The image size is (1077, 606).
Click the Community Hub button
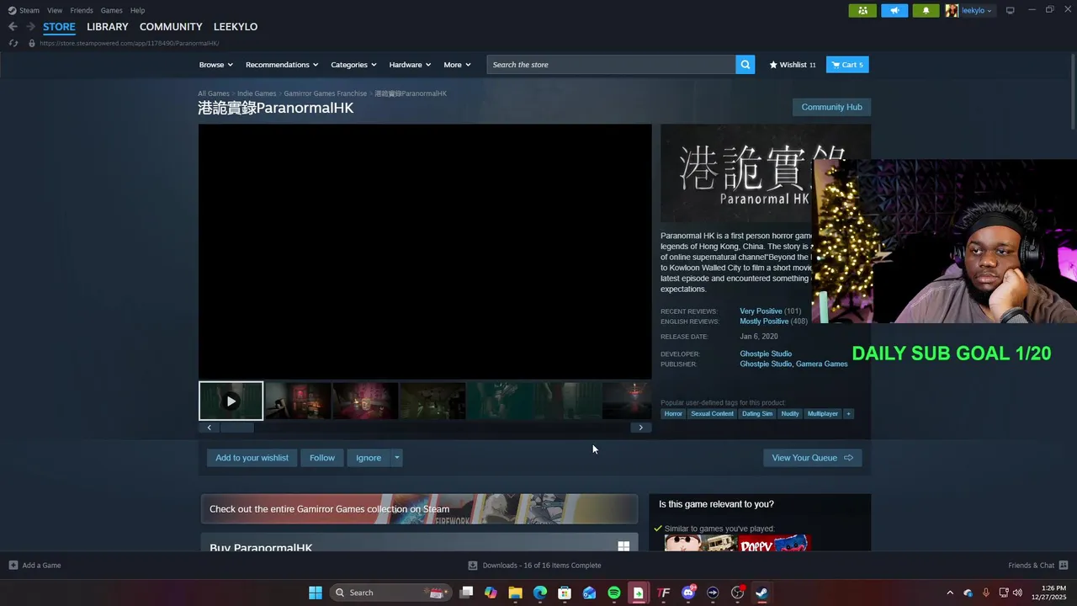[x=831, y=107]
